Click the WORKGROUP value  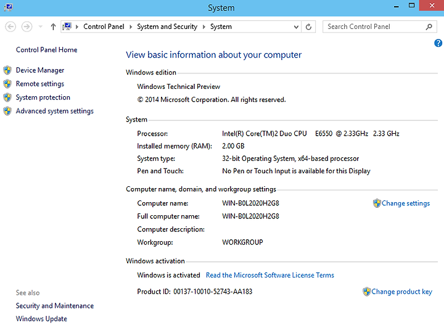(x=242, y=242)
